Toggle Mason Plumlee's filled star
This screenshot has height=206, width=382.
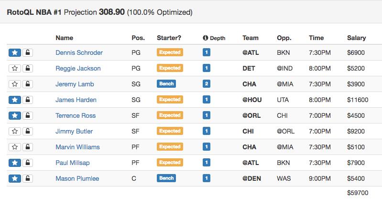click(15, 178)
